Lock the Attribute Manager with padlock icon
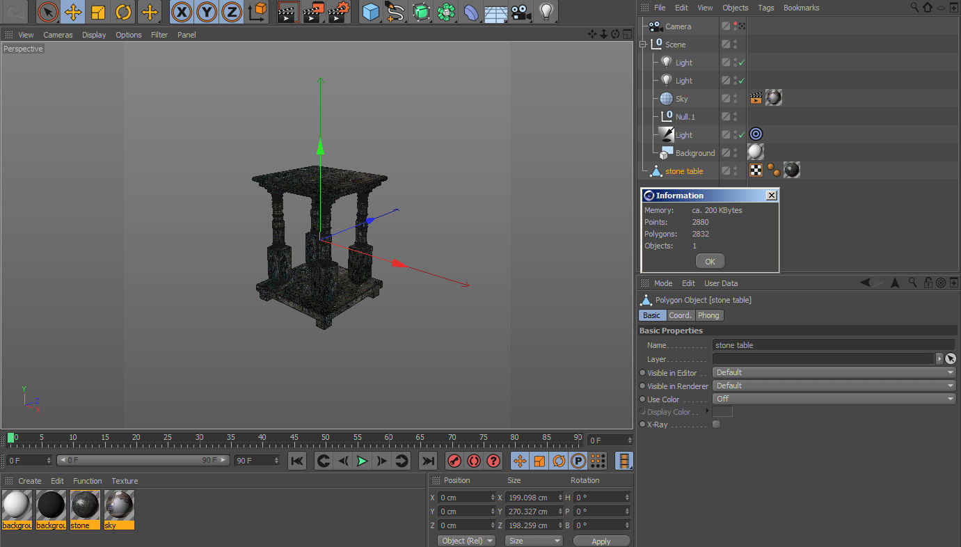The width and height of the screenshot is (961, 547). click(x=928, y=283)
